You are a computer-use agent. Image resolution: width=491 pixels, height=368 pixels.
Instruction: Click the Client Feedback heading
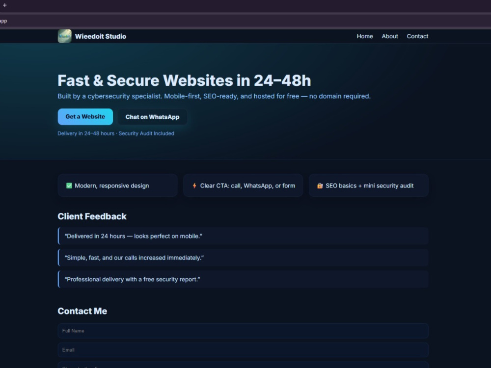(92, 216)
